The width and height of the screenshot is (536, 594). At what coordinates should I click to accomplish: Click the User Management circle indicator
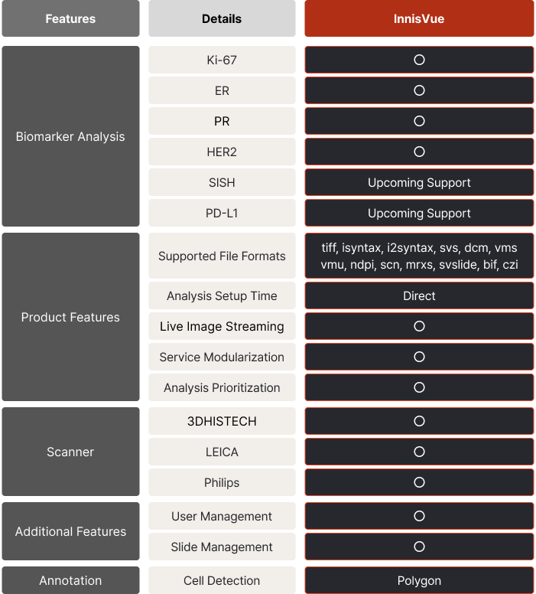(x=419, y=516)
